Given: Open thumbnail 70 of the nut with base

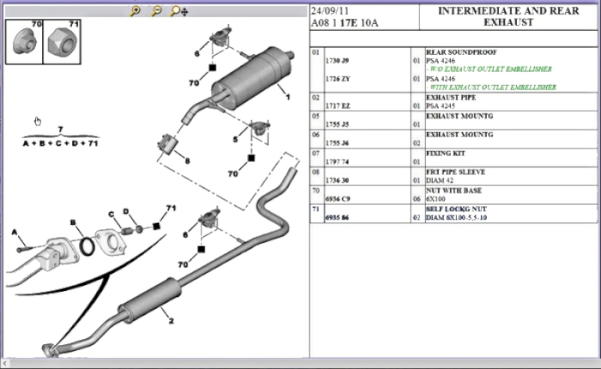Looking at the screenshot, I should (x=22, y=41).
